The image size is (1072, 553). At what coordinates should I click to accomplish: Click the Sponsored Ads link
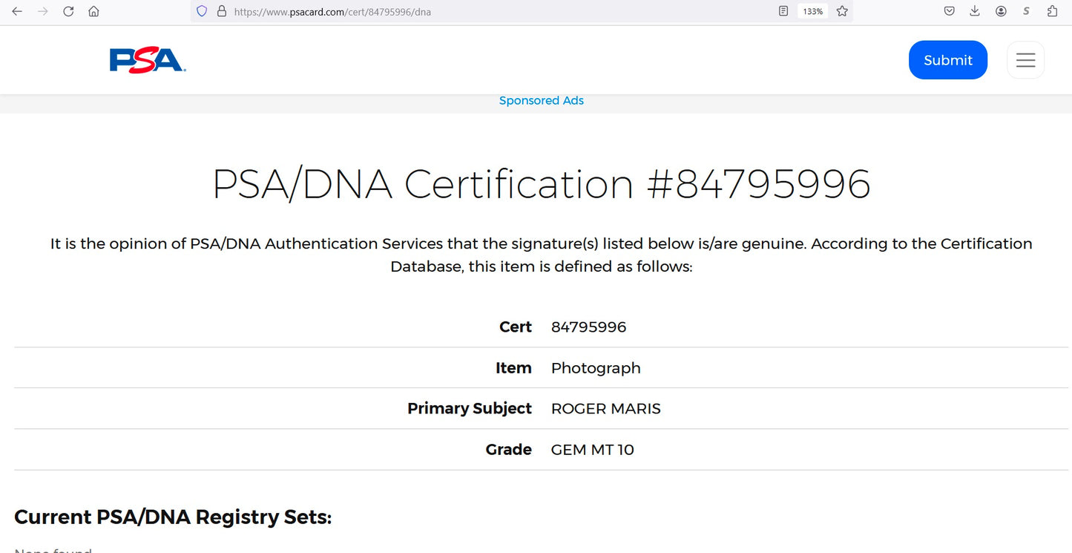[541, 101]
